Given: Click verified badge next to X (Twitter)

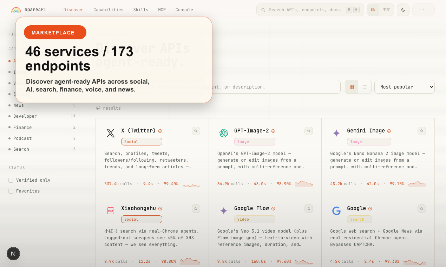Looking at the screenshot, I should click(x=160, y=131).
